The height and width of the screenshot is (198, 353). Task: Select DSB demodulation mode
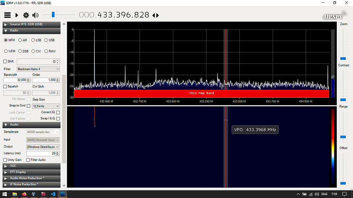23,51
